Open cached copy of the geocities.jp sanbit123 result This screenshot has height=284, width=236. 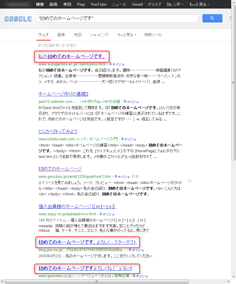click(122, 177)
